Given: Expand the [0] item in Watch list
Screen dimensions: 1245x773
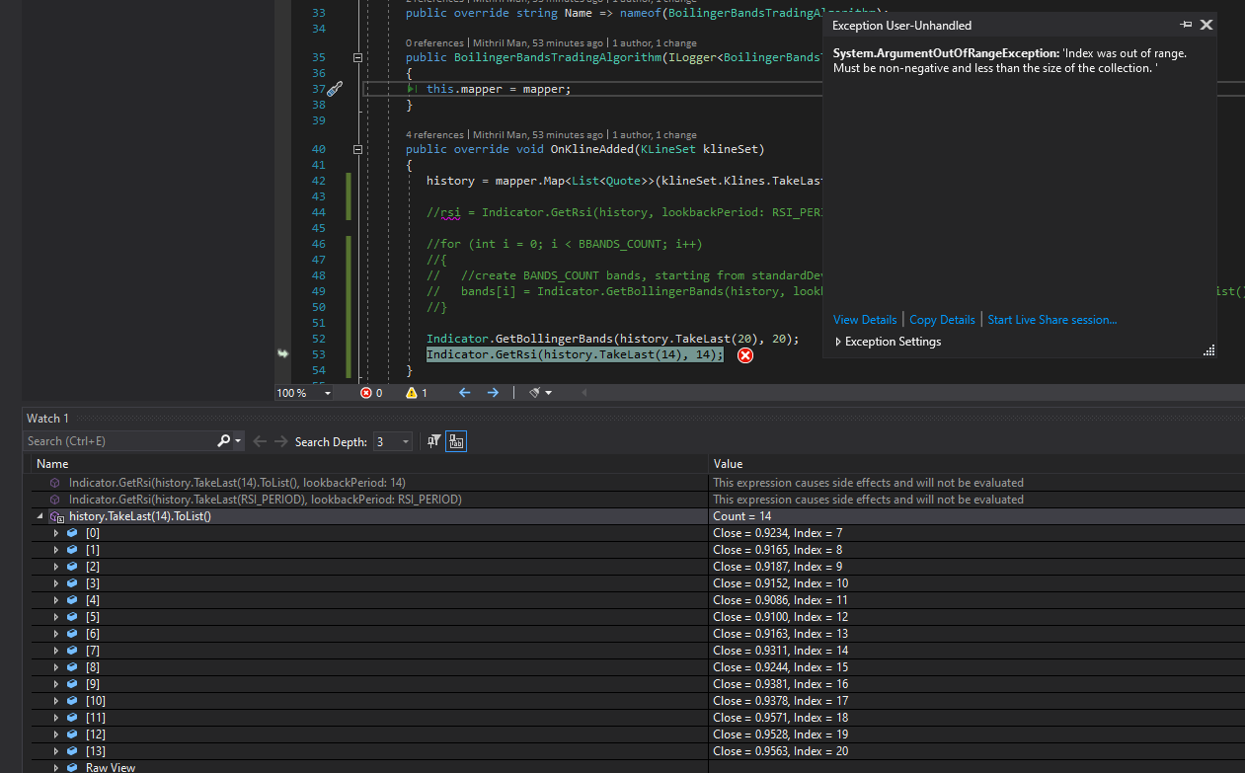Looking at the screenshot, I should pyautogui.click(x=56, y=533).
